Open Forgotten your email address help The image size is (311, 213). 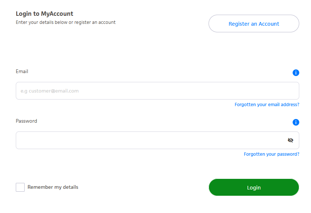click(x=267, y=104)
